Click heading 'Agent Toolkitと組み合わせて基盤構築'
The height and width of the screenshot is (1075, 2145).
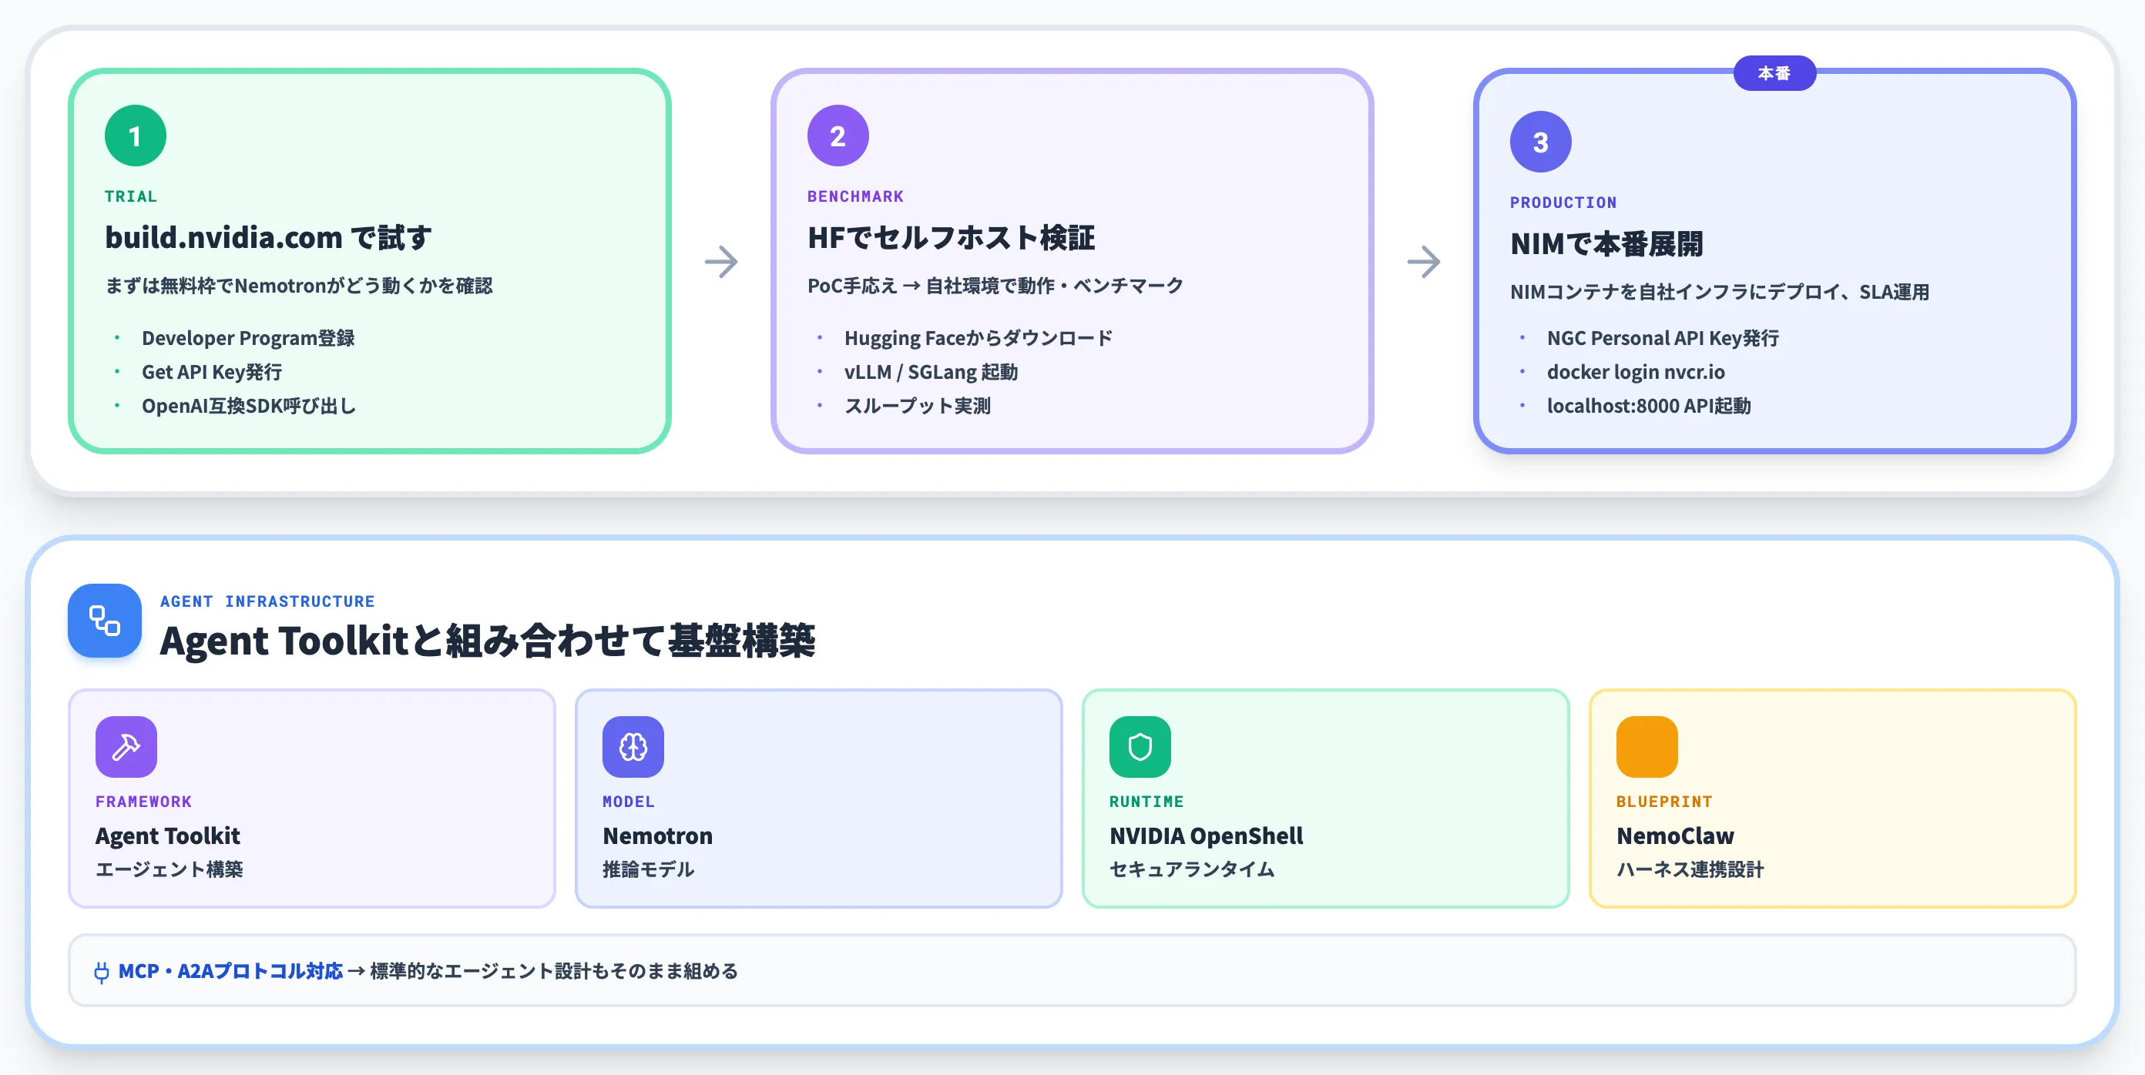point(488,641)
